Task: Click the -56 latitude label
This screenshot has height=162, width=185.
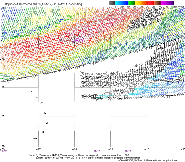Action: [x=2, y=86]
